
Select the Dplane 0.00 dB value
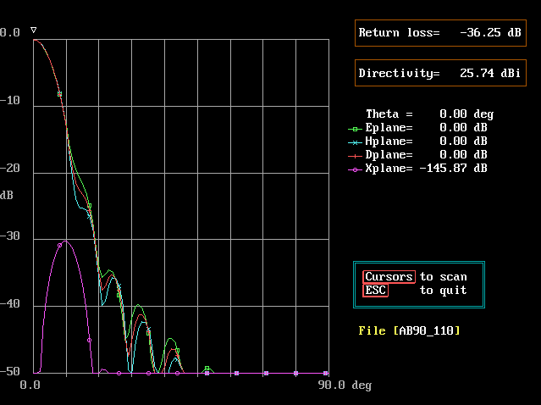point(463,155)
